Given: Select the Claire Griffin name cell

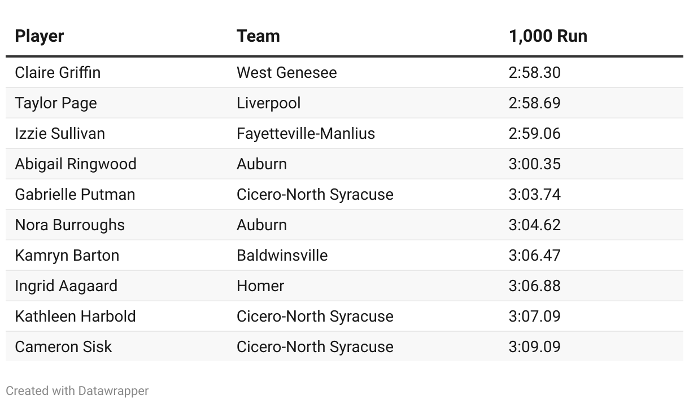Looking at the screenshot, I should coord(58,73).
